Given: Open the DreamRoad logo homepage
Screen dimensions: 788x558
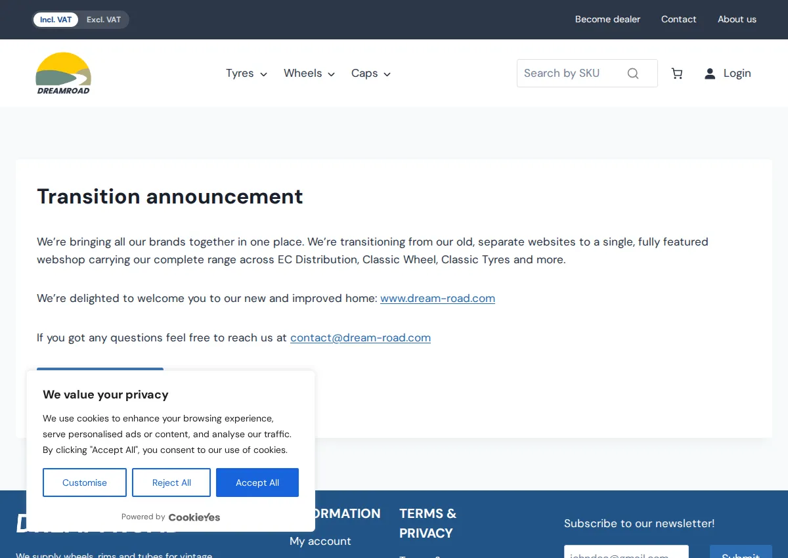Looking at the screenshot, I should [x=63, y=74].
